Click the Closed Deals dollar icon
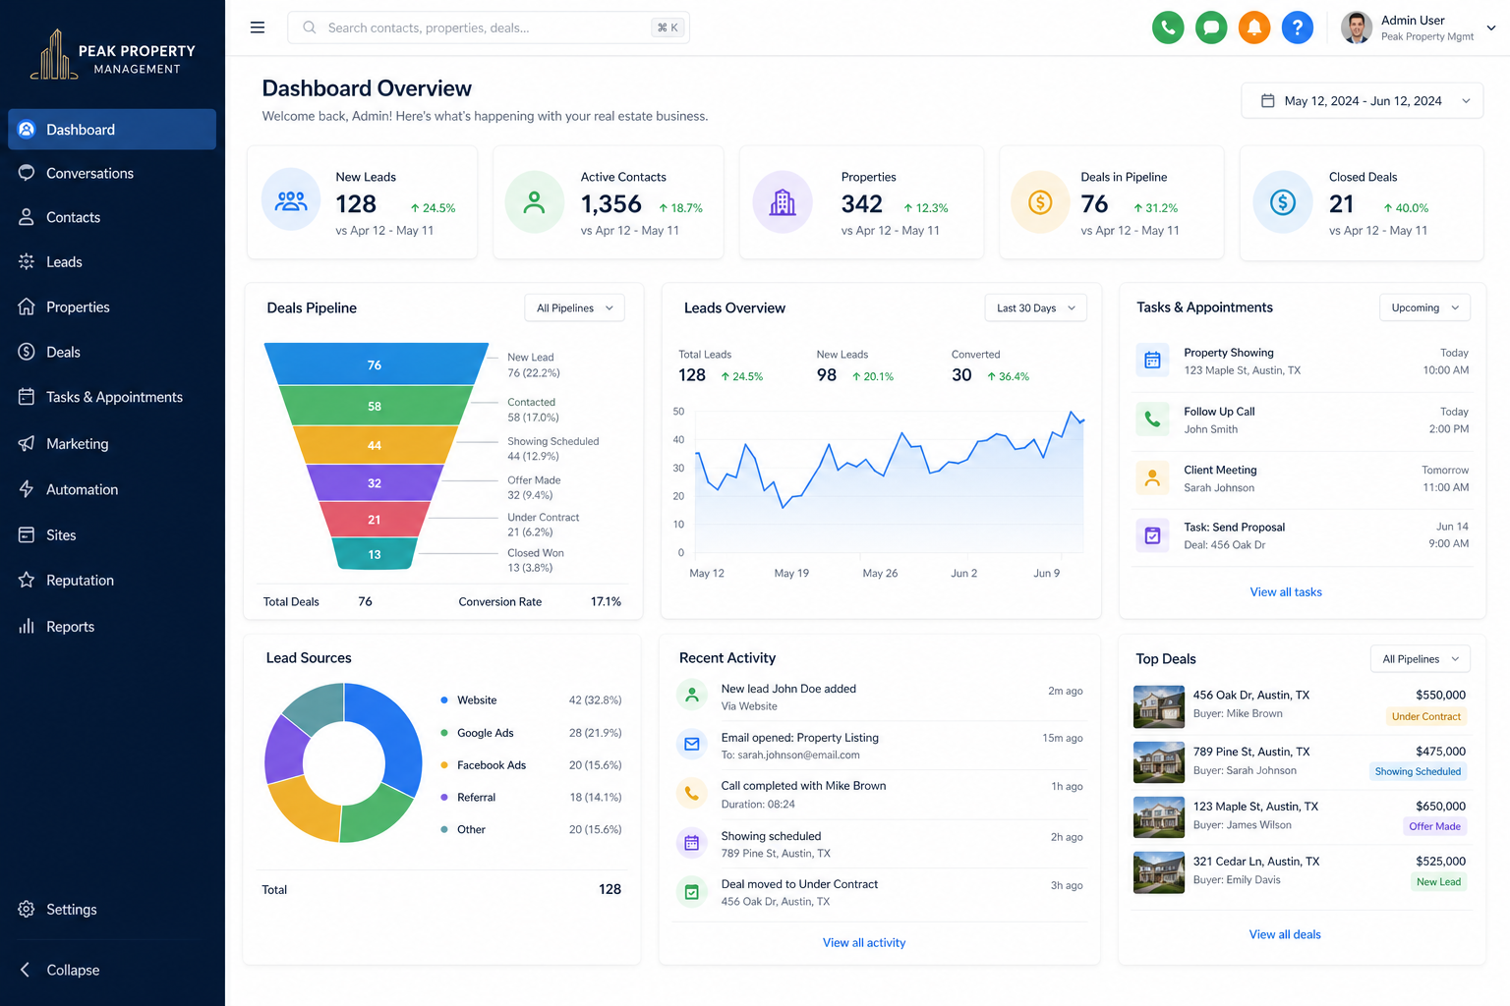1510x1006 pixels. [x=1283, y=202]
